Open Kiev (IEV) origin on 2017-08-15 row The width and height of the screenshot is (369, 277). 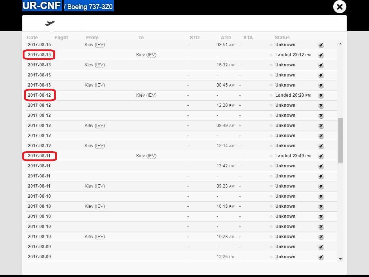[x=95, y=45]
